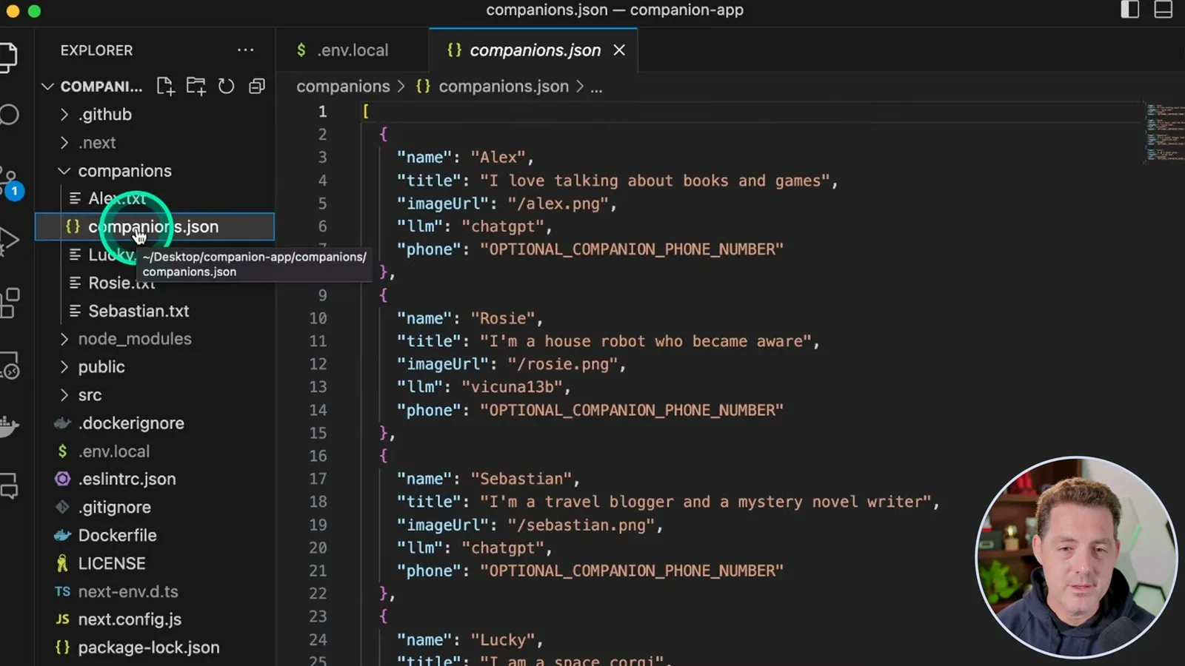Image resolution: width=1185 pixels, height=666 pixels.
Task: Open the Run and Debug view
Action: (x=9, y=240)
